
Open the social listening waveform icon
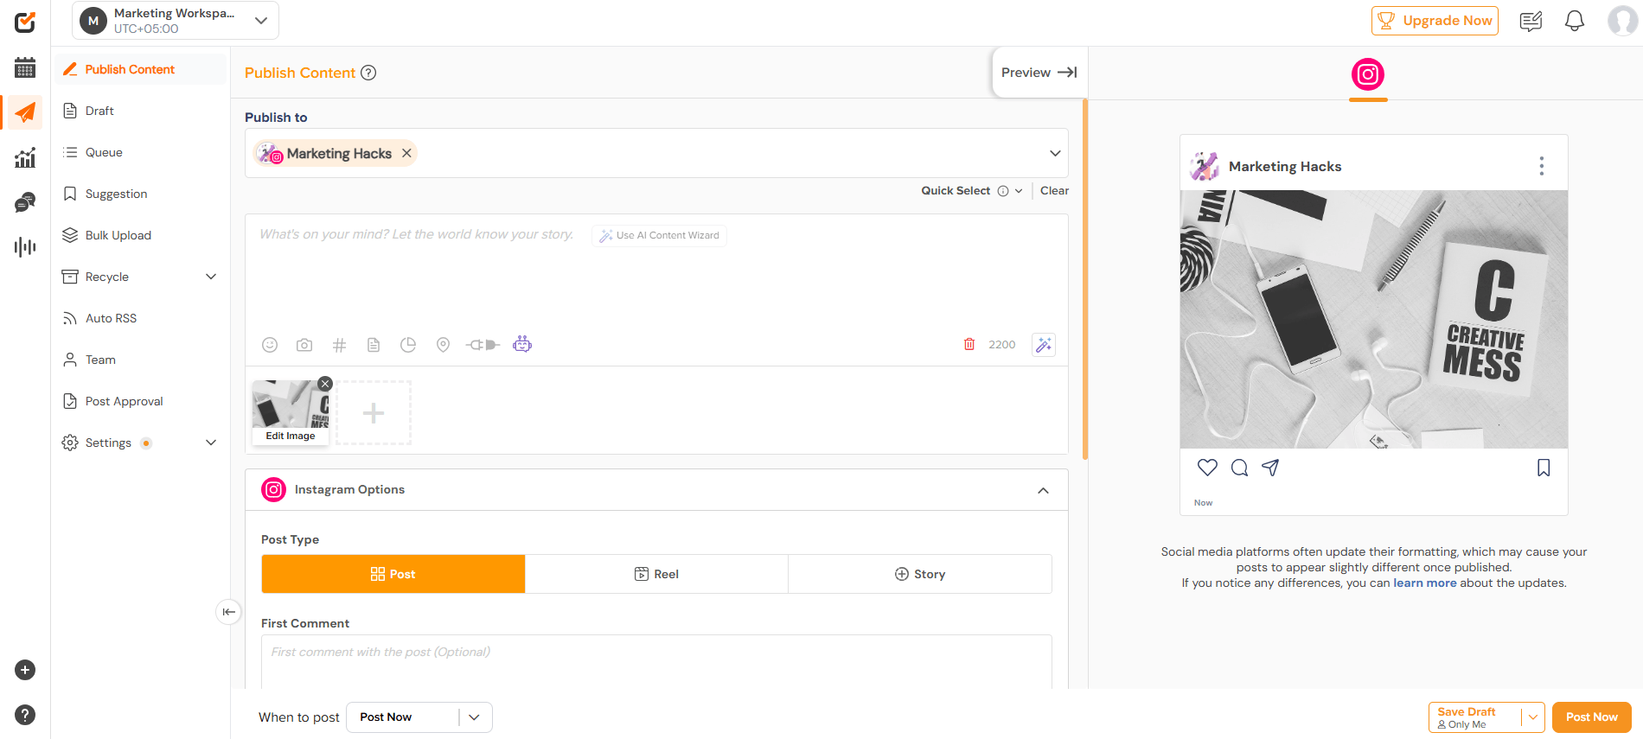tap(25, 247)
